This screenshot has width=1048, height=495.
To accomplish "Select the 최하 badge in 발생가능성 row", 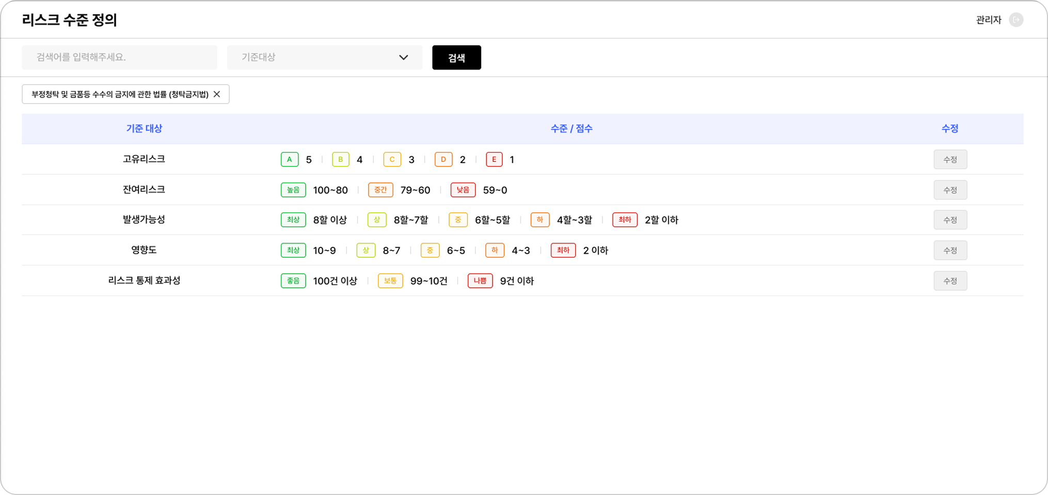I will 624,220.
